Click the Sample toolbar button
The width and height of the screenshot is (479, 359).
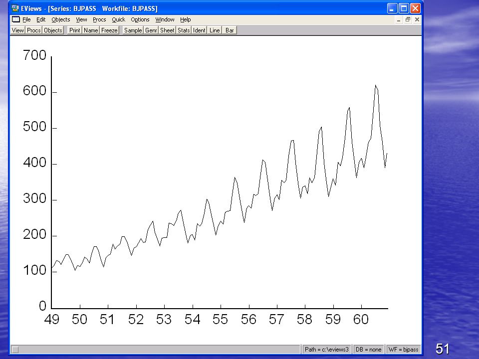tap(133, 30)
